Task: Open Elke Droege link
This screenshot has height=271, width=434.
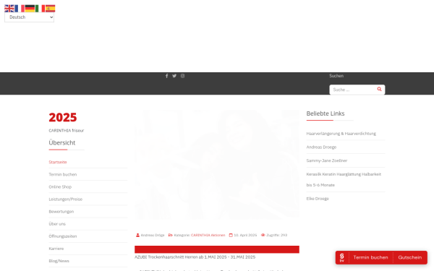Action: (318, 199)
